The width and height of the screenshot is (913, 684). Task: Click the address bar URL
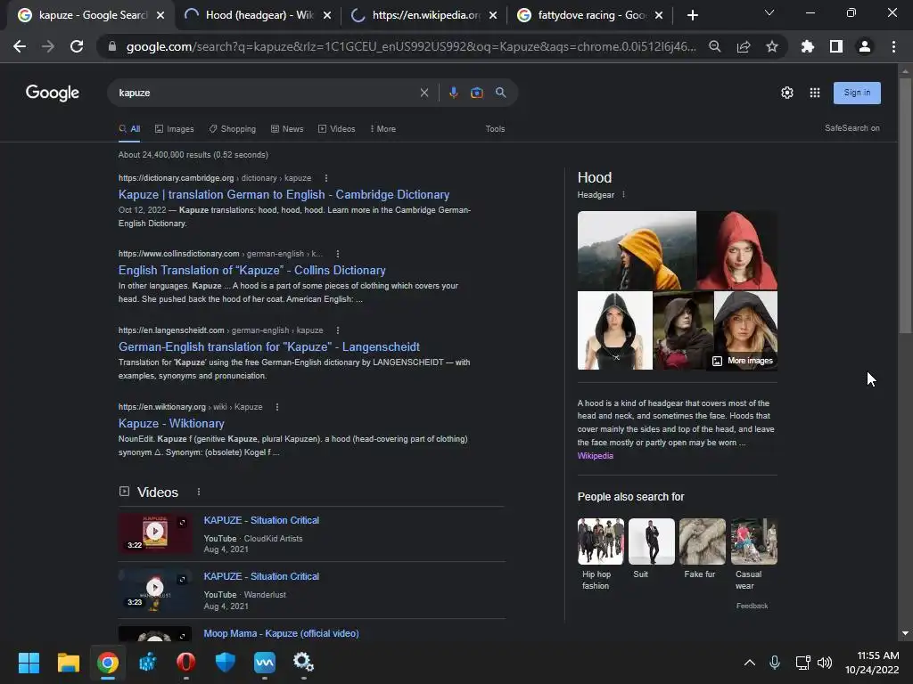[x=410, y=46]
